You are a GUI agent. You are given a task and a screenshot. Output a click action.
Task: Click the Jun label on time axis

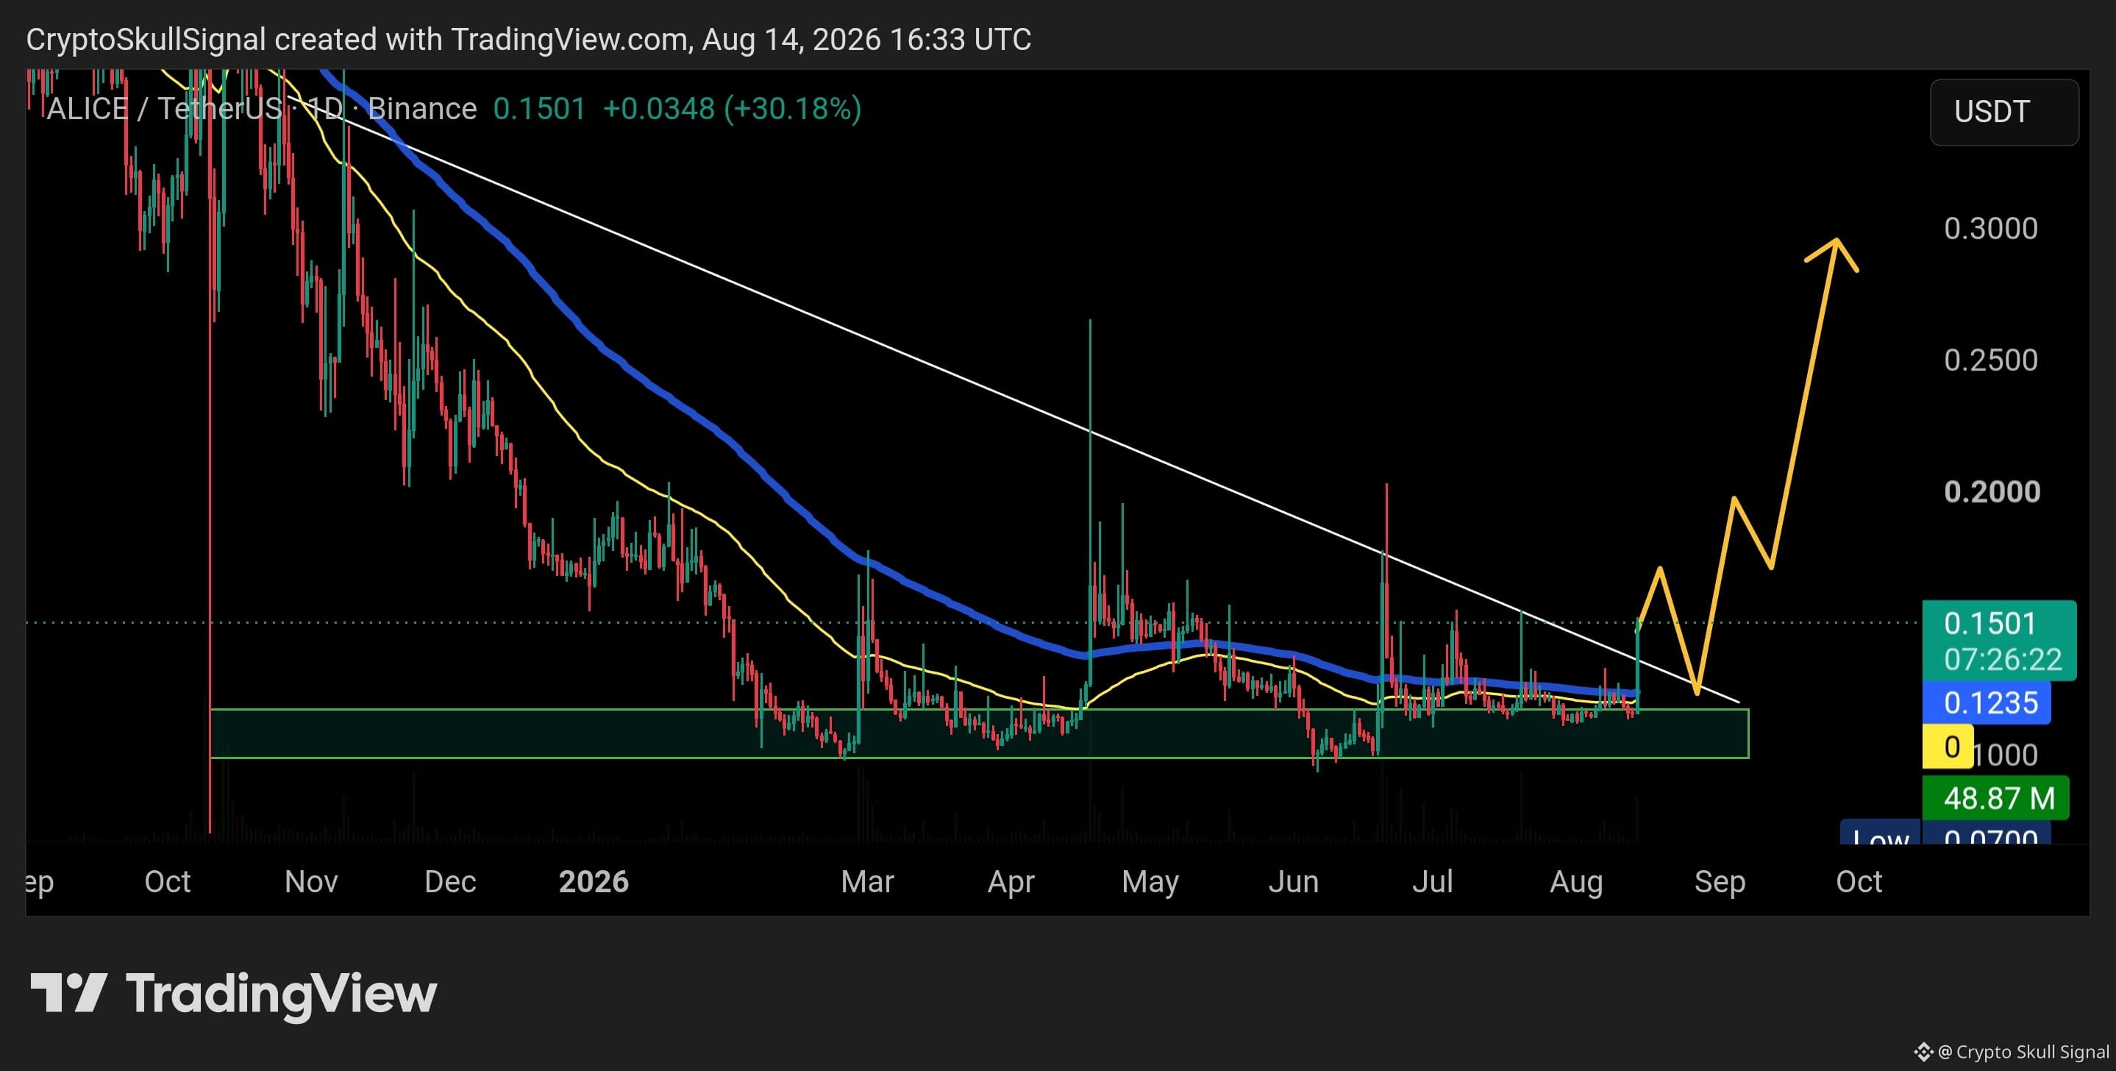pyautogui.click(x=1294, y=881)
